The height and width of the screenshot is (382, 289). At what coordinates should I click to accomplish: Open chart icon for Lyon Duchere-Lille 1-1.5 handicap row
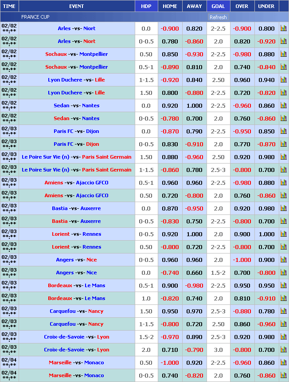tap(283, 80)
